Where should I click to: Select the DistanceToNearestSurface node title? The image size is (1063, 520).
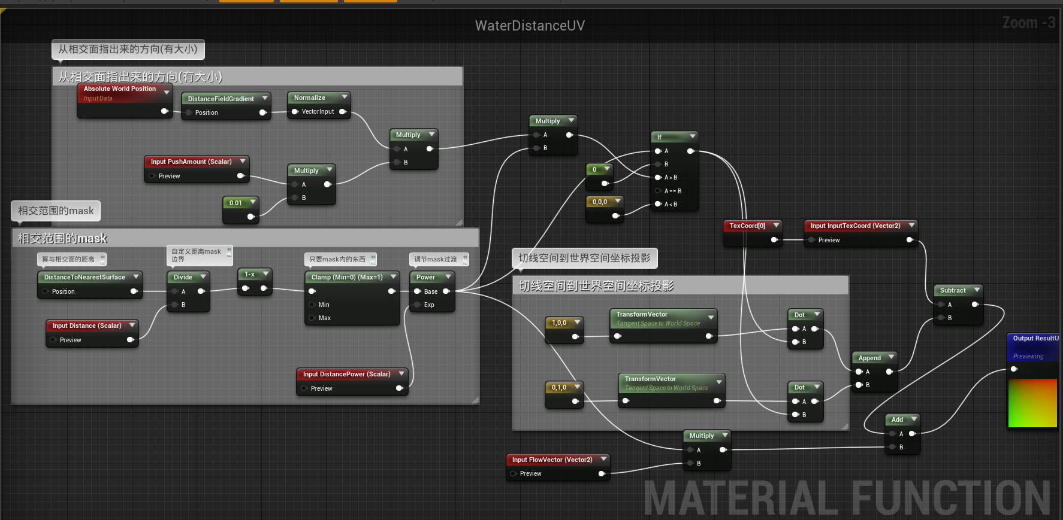84,277
